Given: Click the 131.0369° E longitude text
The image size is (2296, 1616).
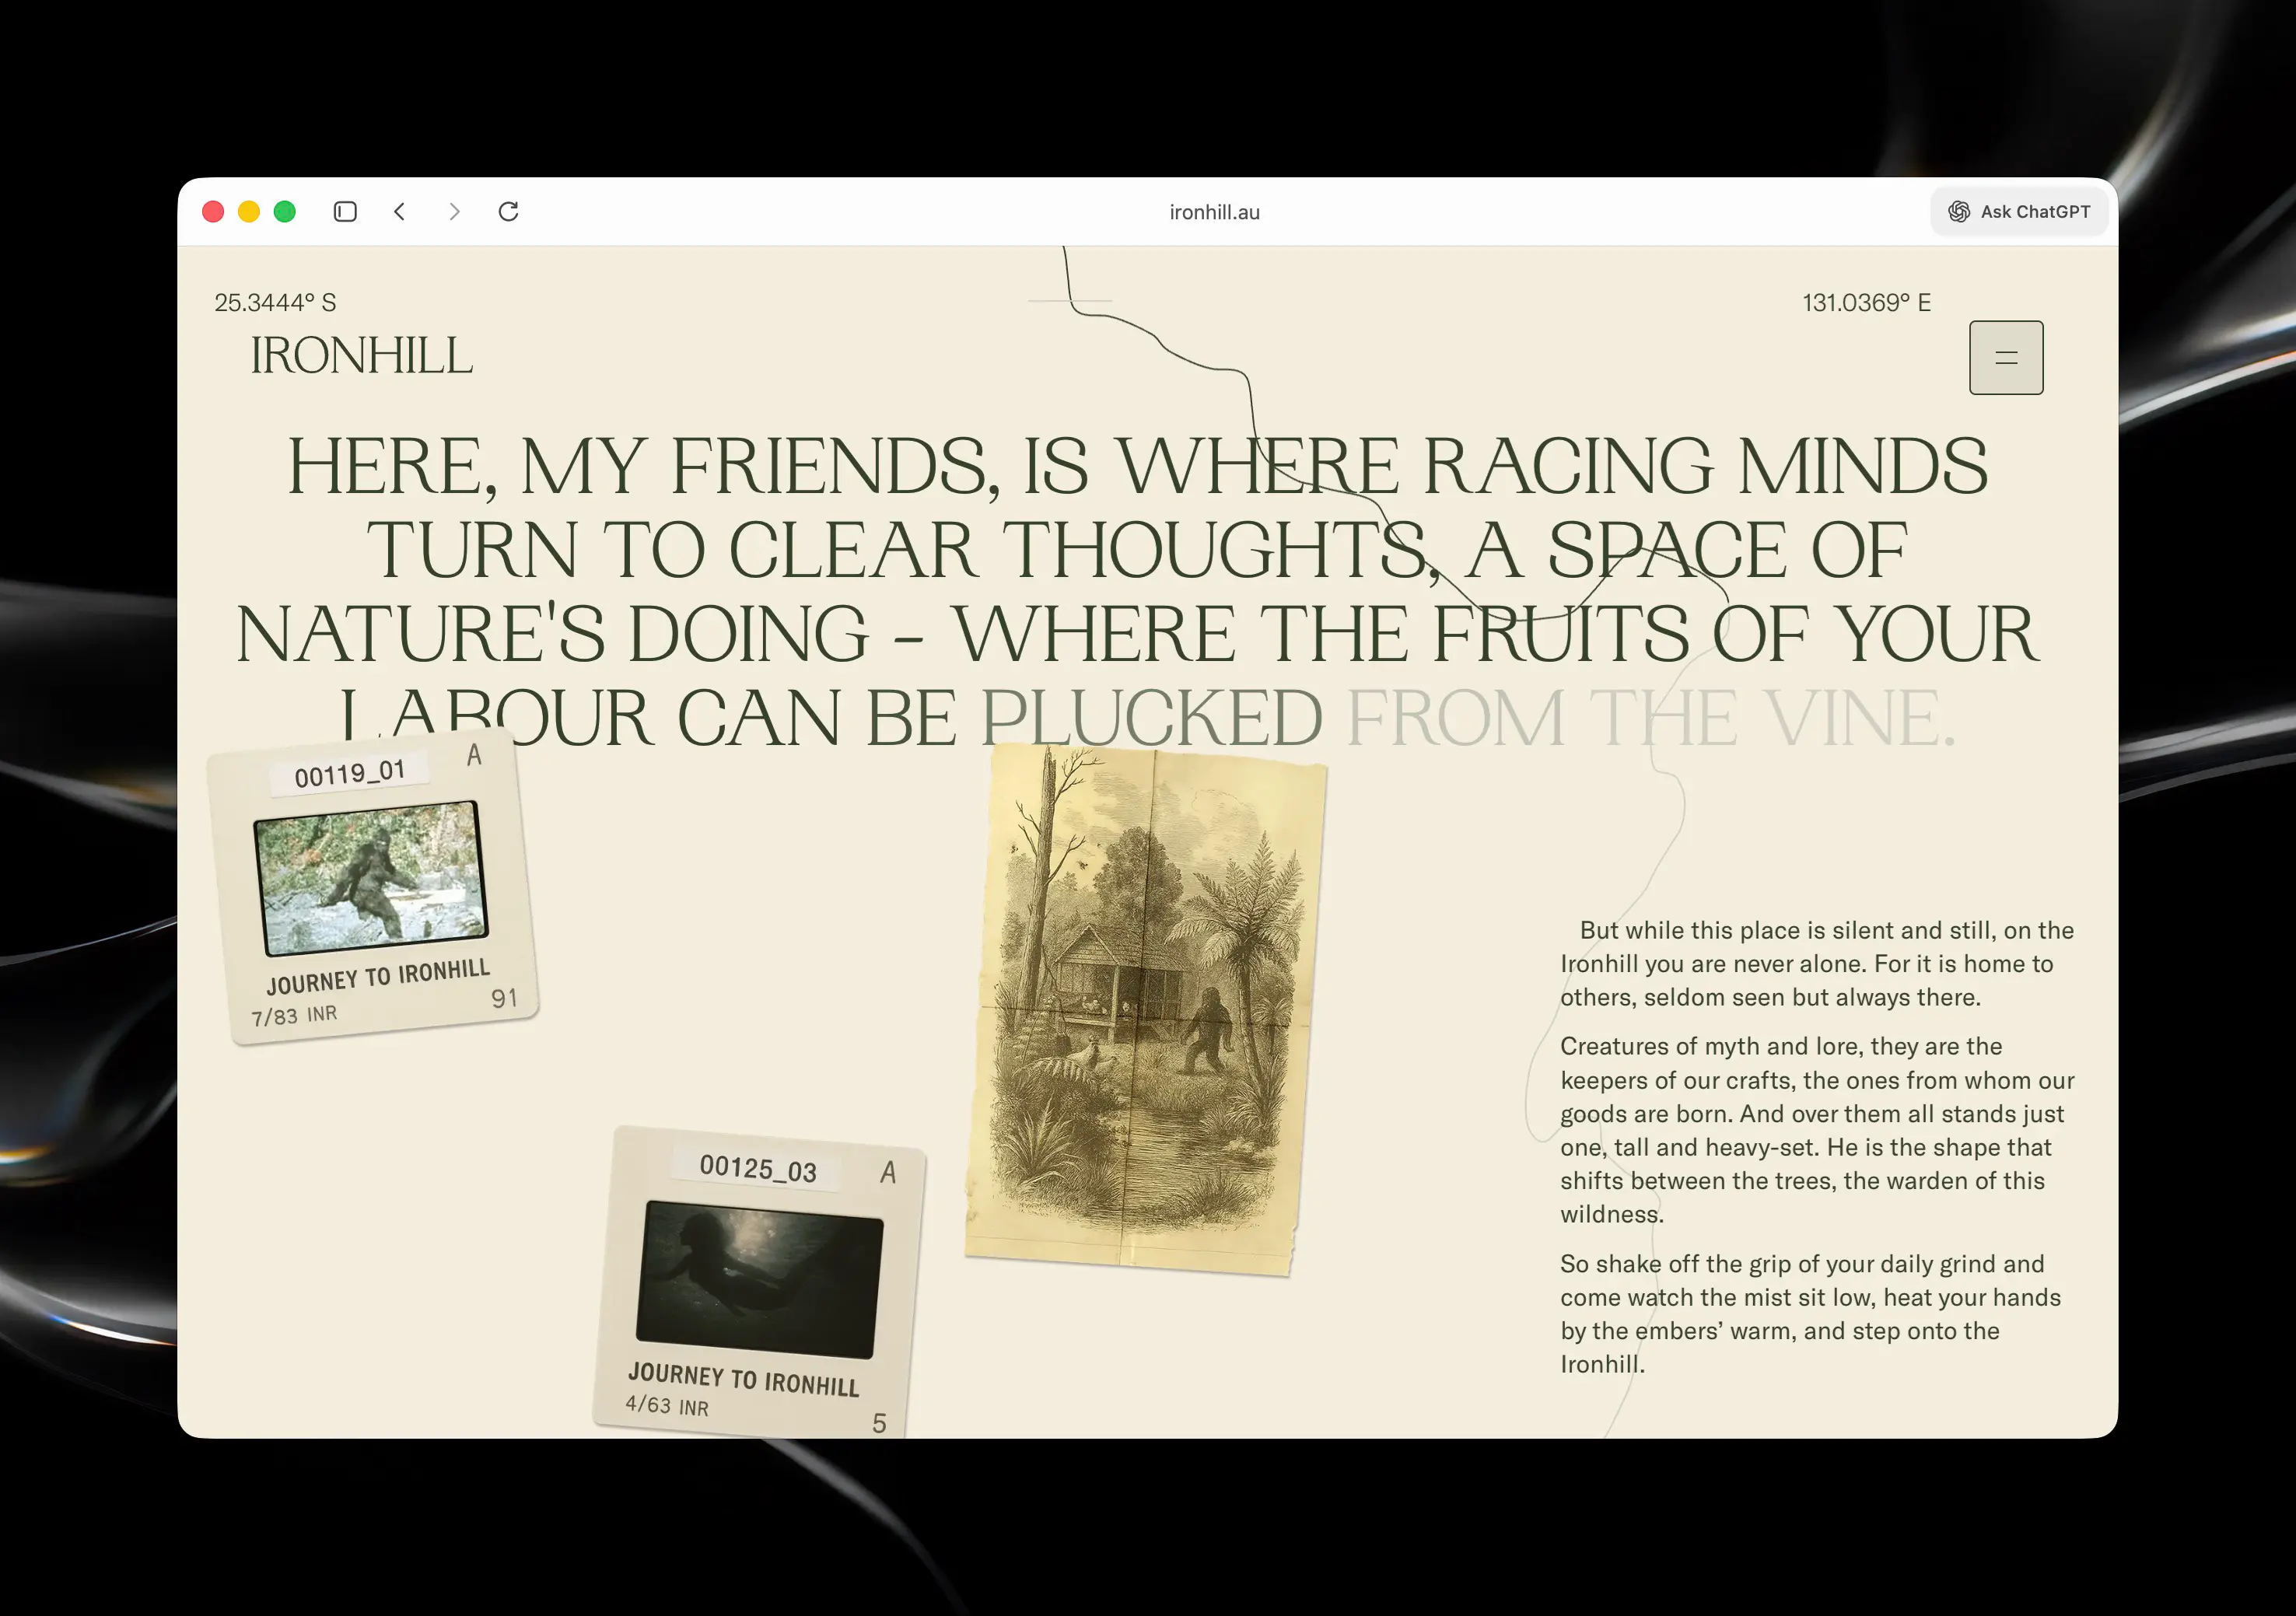Looking at the screenshot, I should (x=1866, y=302).
